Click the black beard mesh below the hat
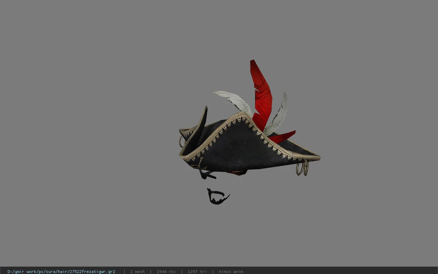This screenshot has width=438, height=274. click(x=218, y=196)
